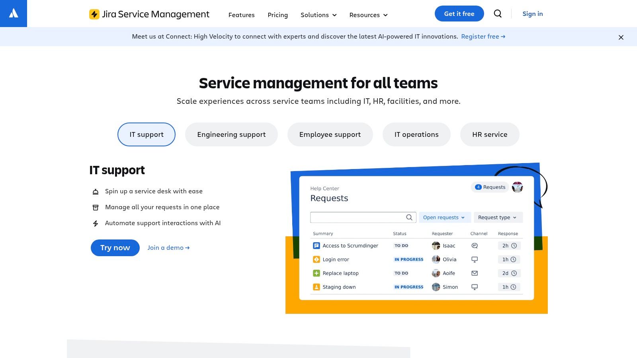Viewport: 637px width, 358px height.
Task: Click the chat channel icon for Isaac
Action: [x=474, y=246]
